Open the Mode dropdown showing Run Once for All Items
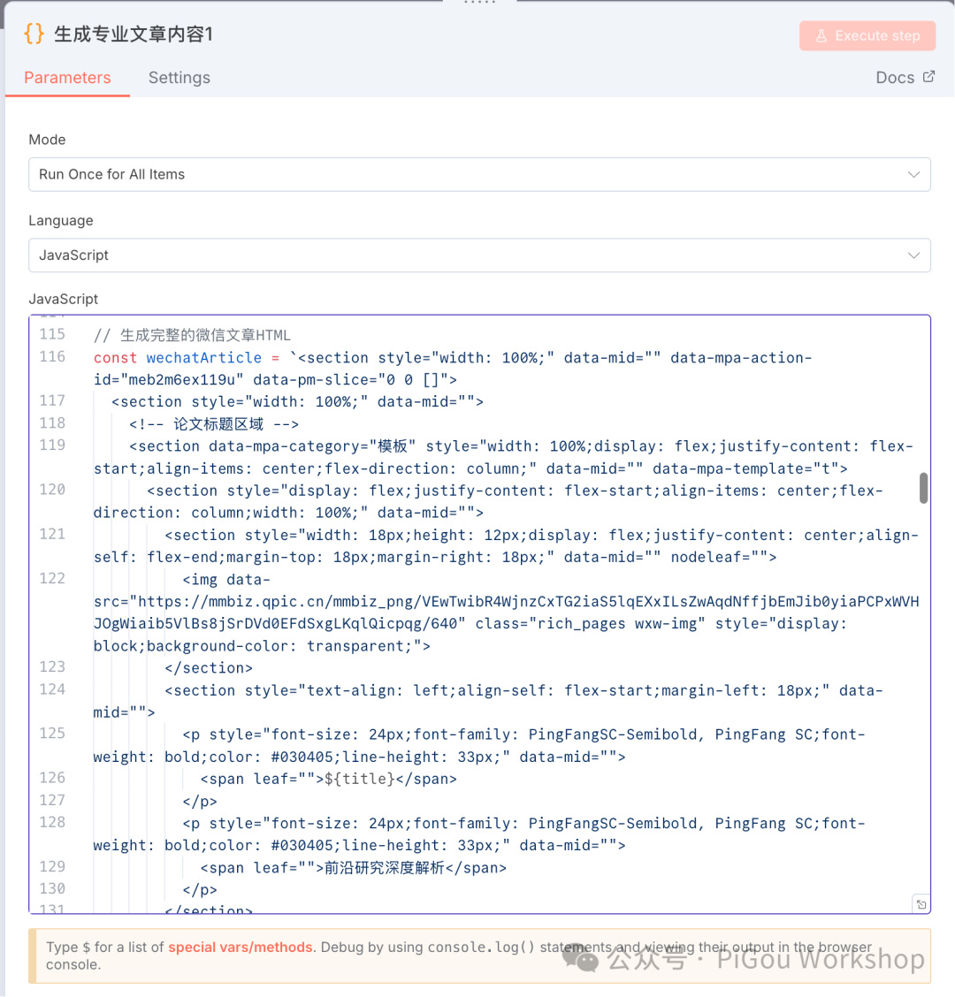This screenshot has height=997, width=955. (477, 174)
